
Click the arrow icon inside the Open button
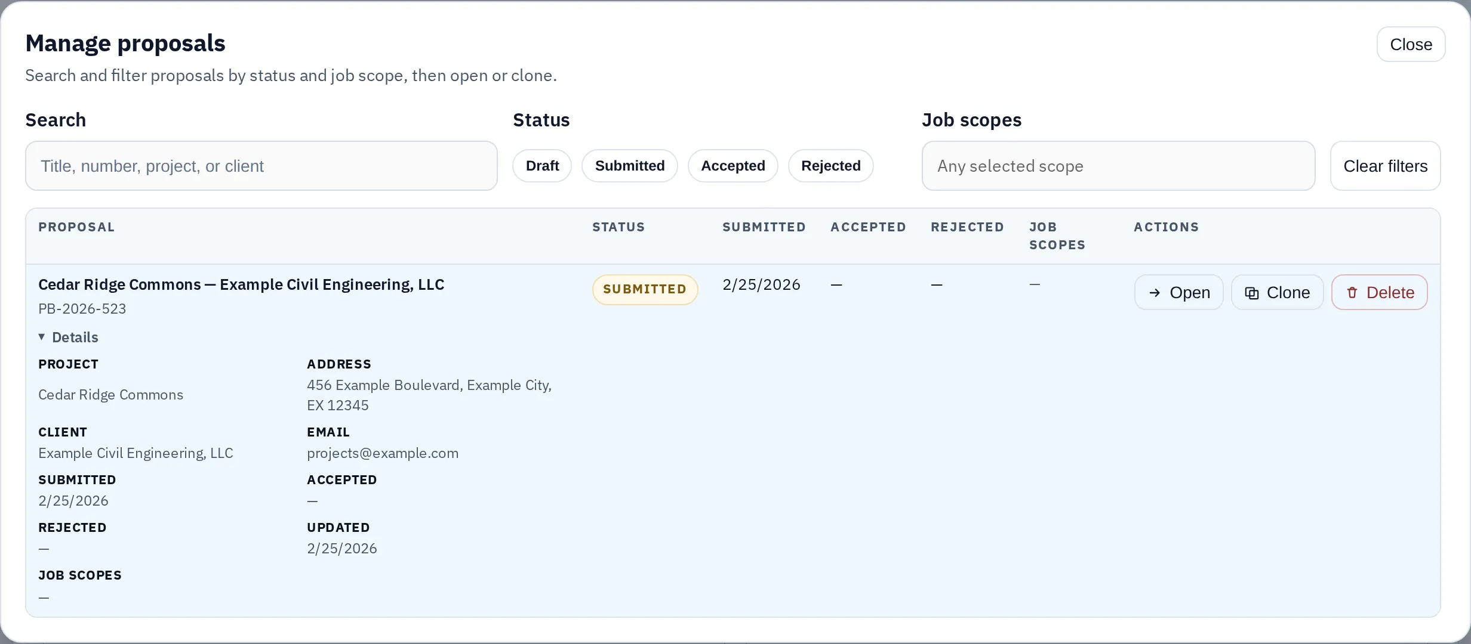[x=1155, y=292]
